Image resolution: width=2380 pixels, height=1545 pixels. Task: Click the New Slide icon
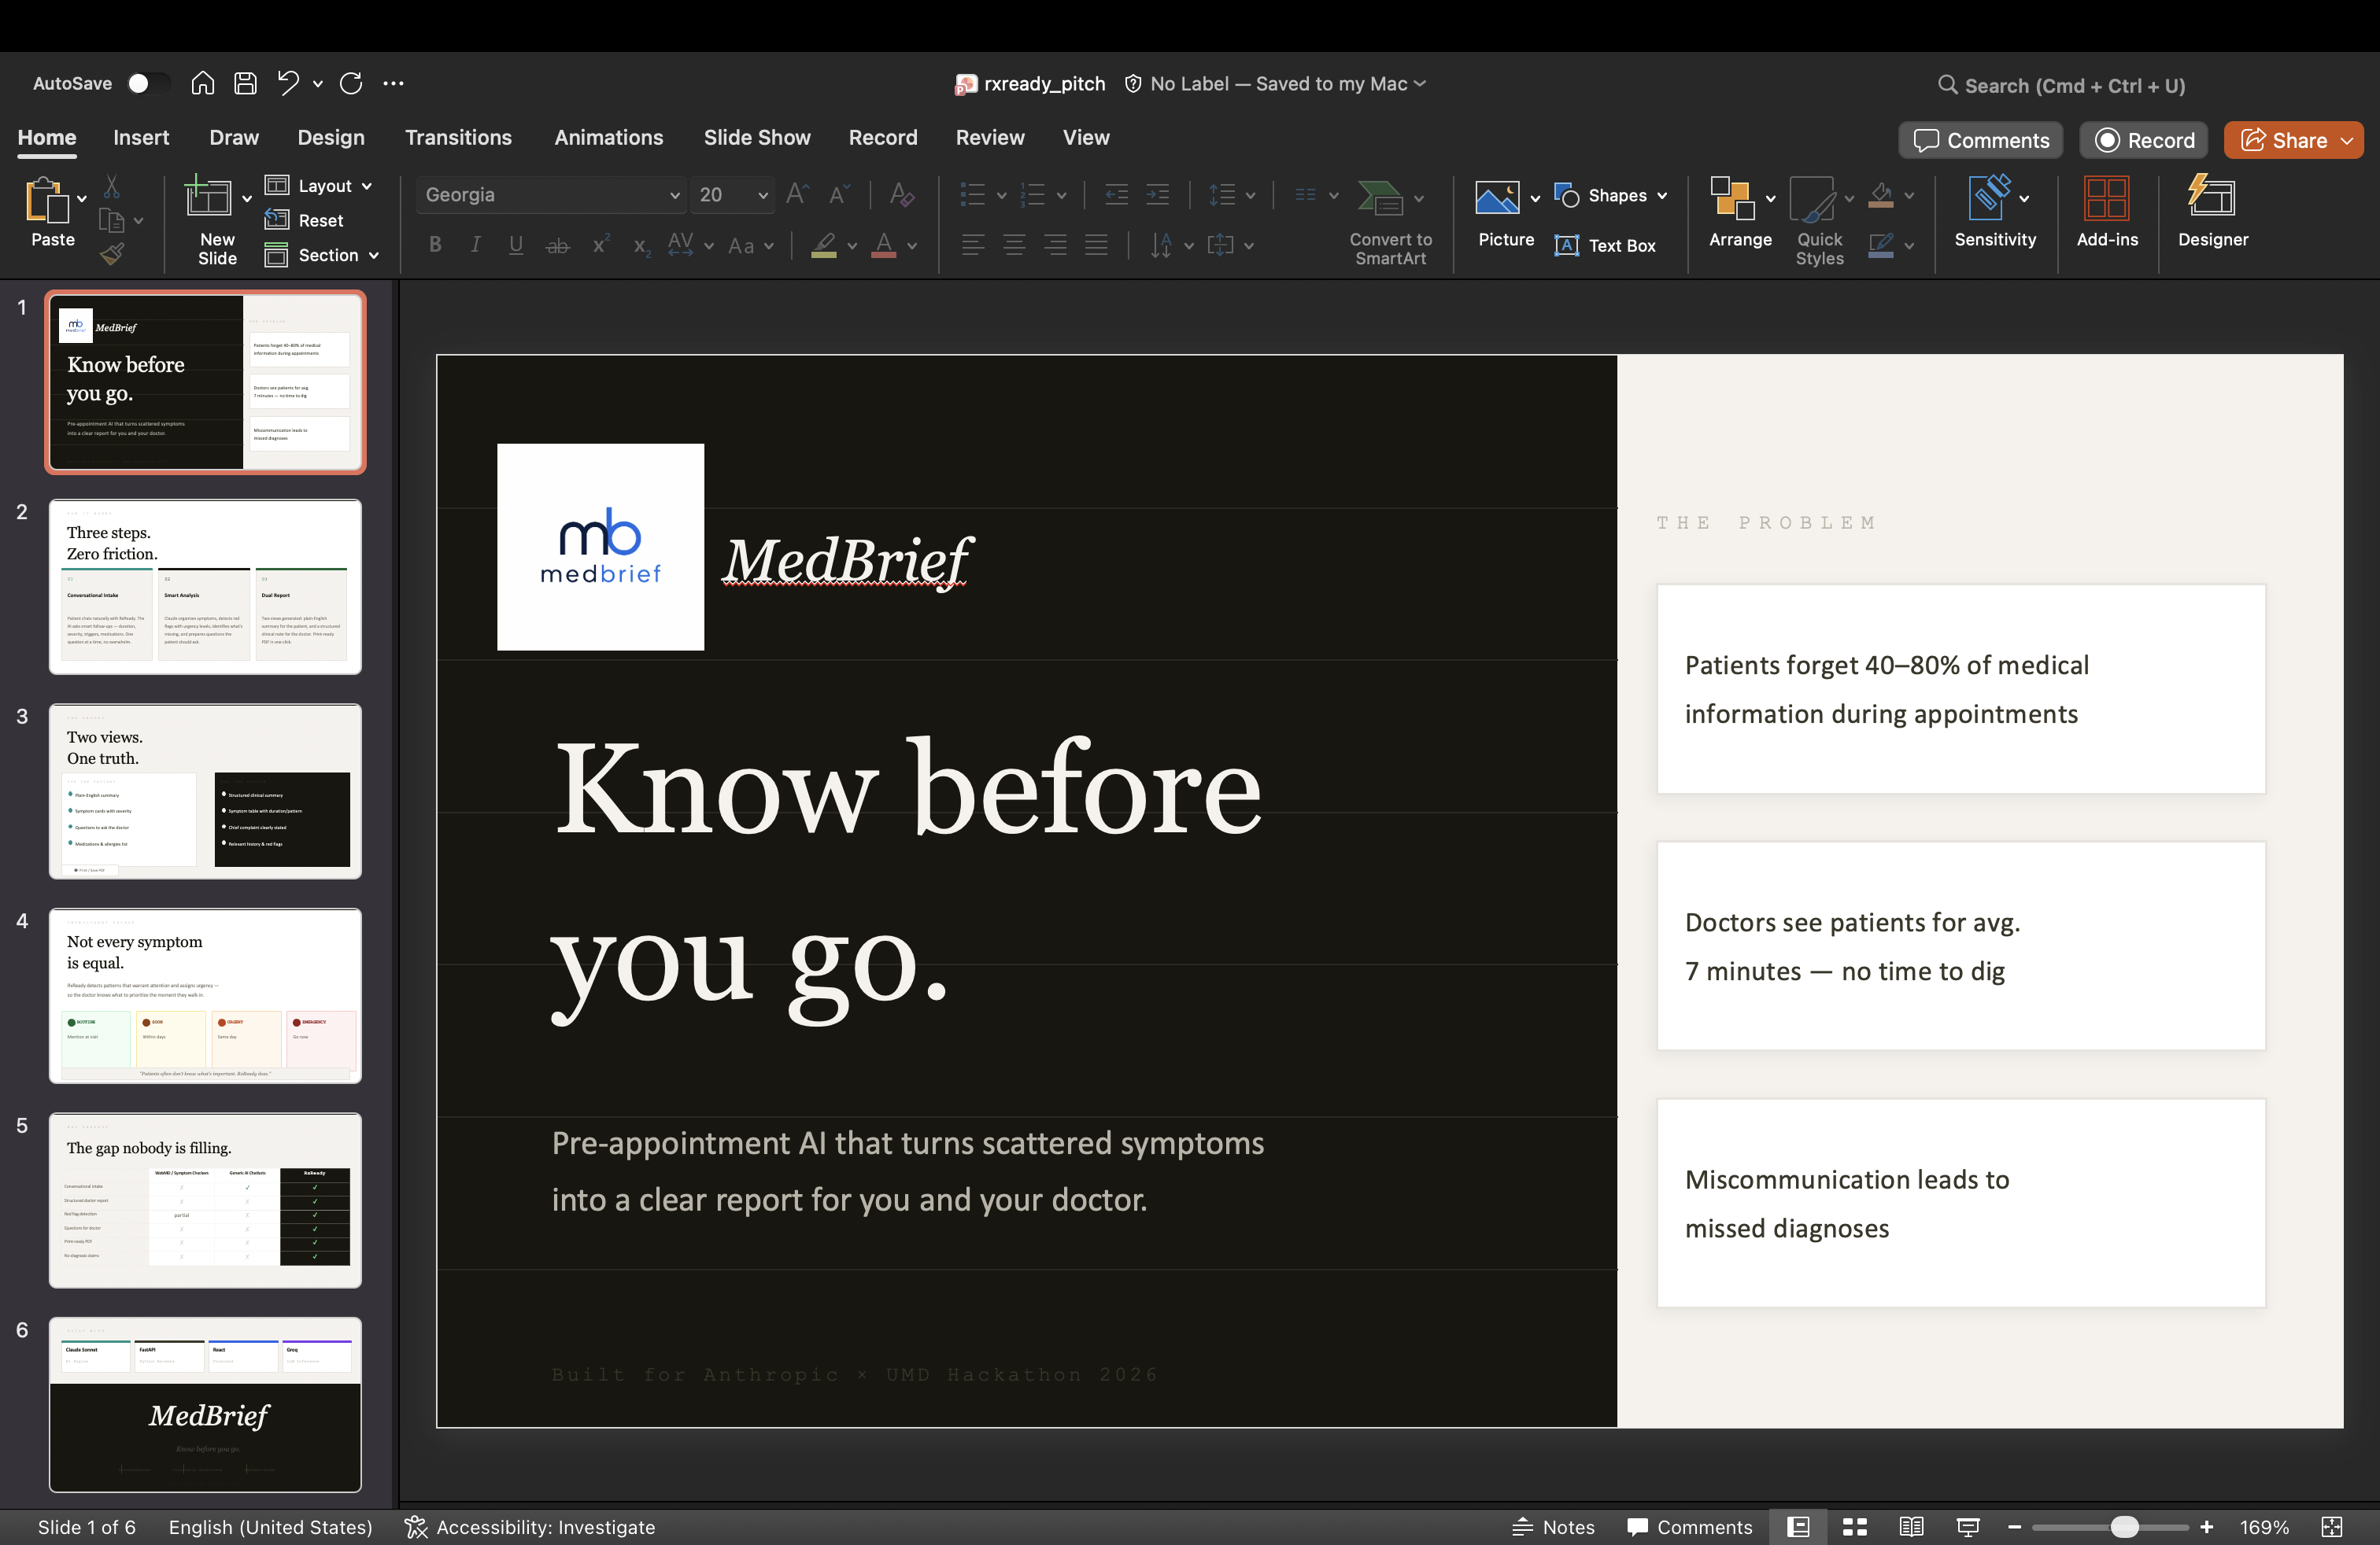[208, 198]
